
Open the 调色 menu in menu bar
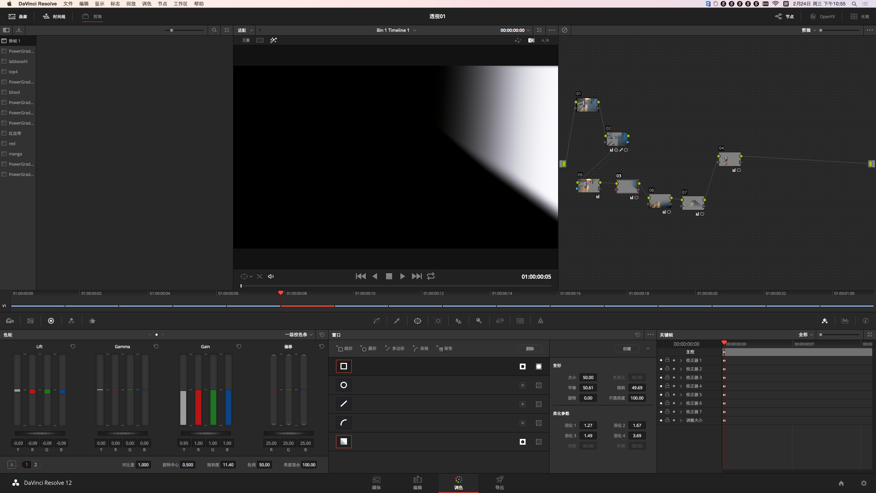pyautogui.click(x=146, y=4)
